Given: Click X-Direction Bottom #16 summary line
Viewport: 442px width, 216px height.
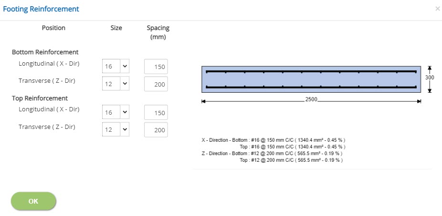Looking at the screenshot, I should (274, 140).
